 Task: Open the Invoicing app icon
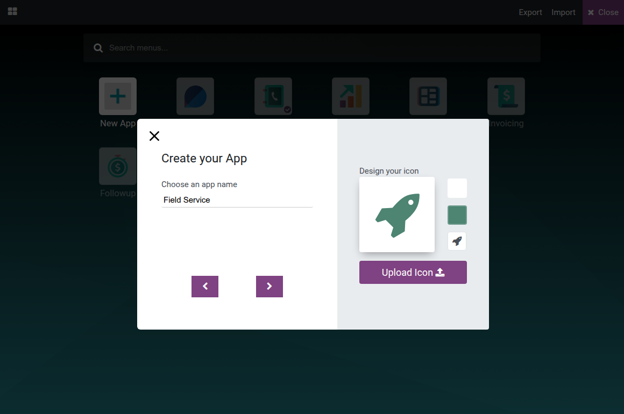pos(506,96)
